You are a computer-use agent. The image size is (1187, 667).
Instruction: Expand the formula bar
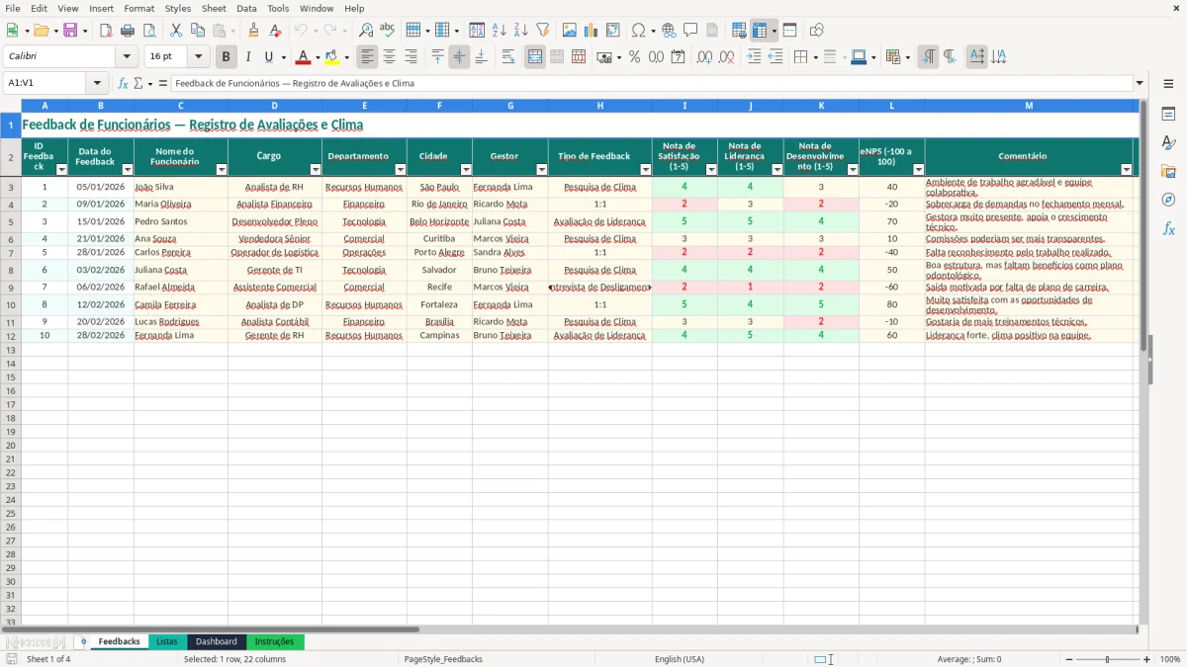(1140, 83)
